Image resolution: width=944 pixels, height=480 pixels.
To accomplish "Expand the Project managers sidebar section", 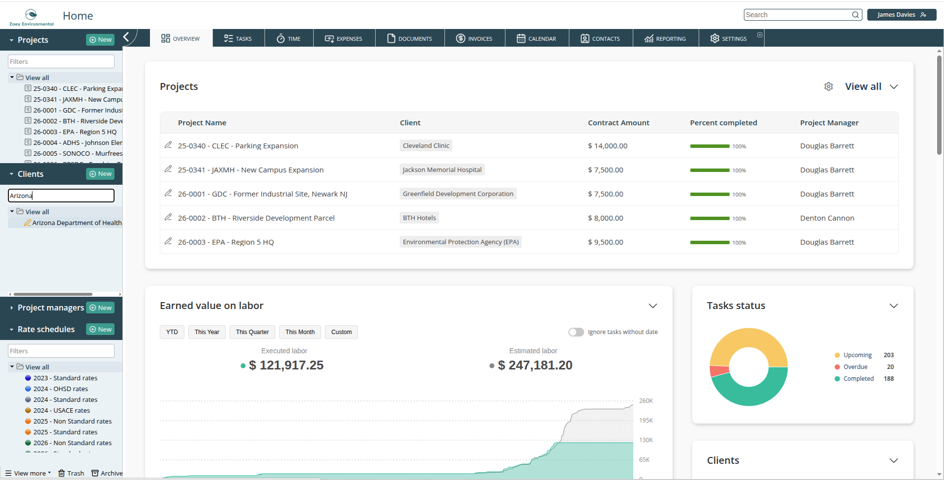I will [x=11, y=308].
